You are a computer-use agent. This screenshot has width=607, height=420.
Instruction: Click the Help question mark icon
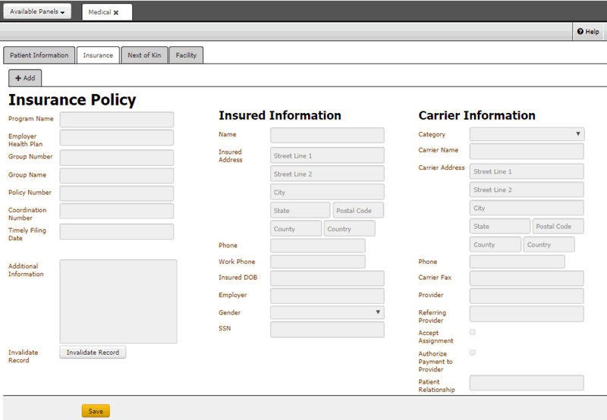tap(580, 32)
